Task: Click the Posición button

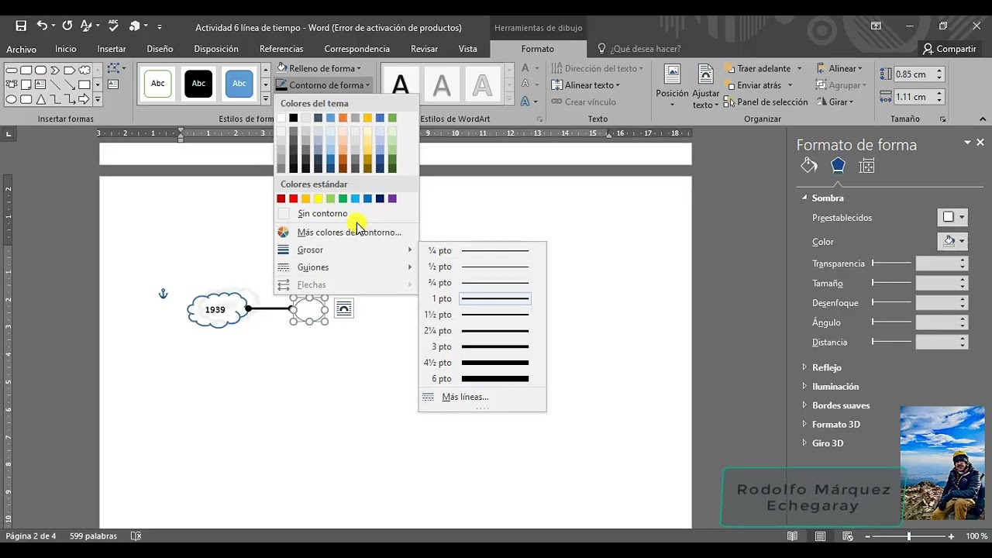Action: click(x=672, y=85)
